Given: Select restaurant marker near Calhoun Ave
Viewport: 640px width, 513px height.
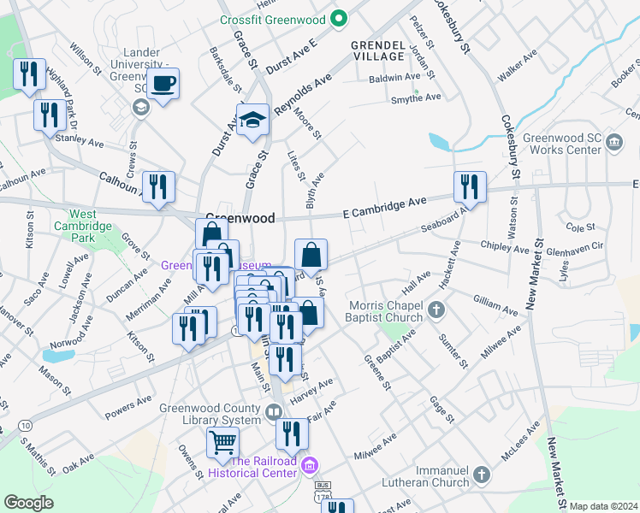Looking at the screenshot, I should [x=159, y=188].
